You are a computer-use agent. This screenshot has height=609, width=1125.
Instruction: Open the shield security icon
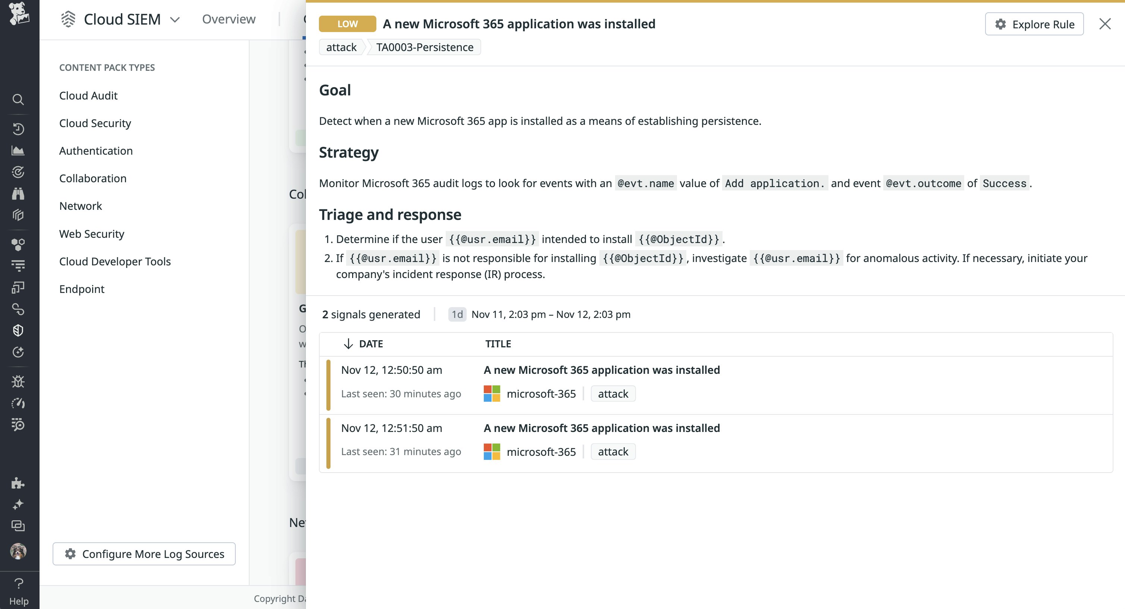(18, 330)
